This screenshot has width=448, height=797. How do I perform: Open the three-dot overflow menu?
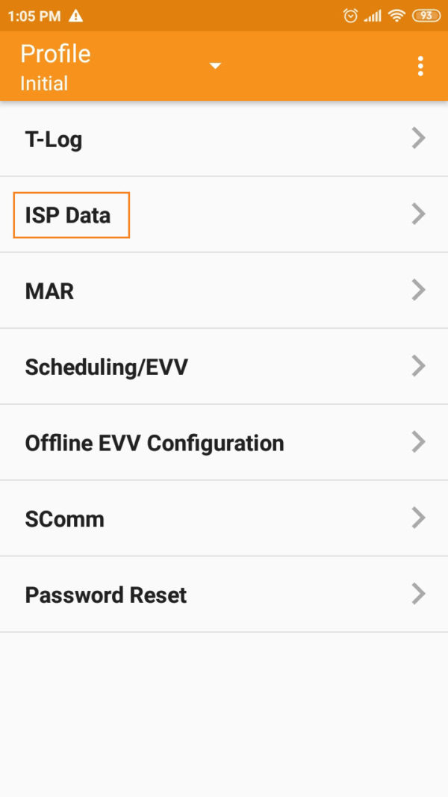(420, 66)
